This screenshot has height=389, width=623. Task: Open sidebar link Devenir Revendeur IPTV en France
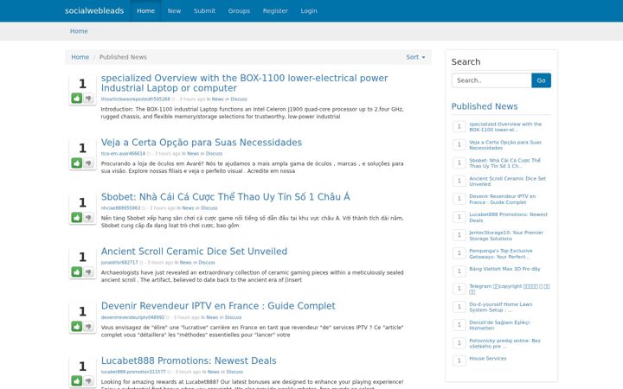[502, 200]
